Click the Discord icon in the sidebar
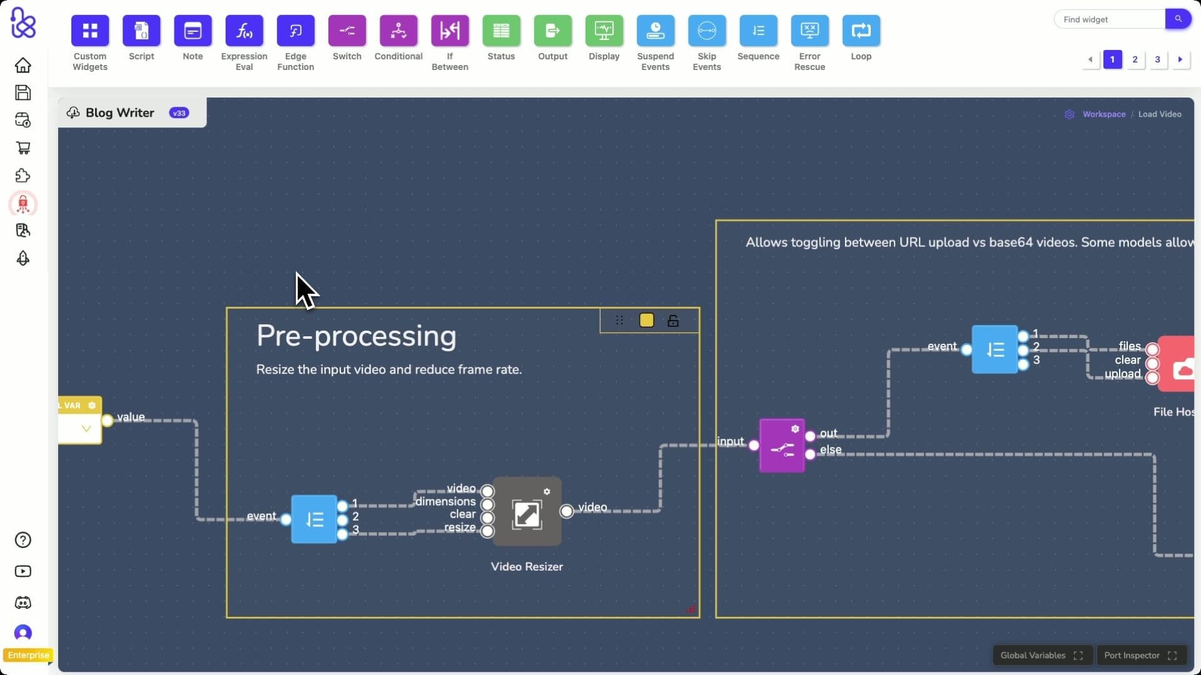This screenshot has height=675, width=1201. pos(23,602)
